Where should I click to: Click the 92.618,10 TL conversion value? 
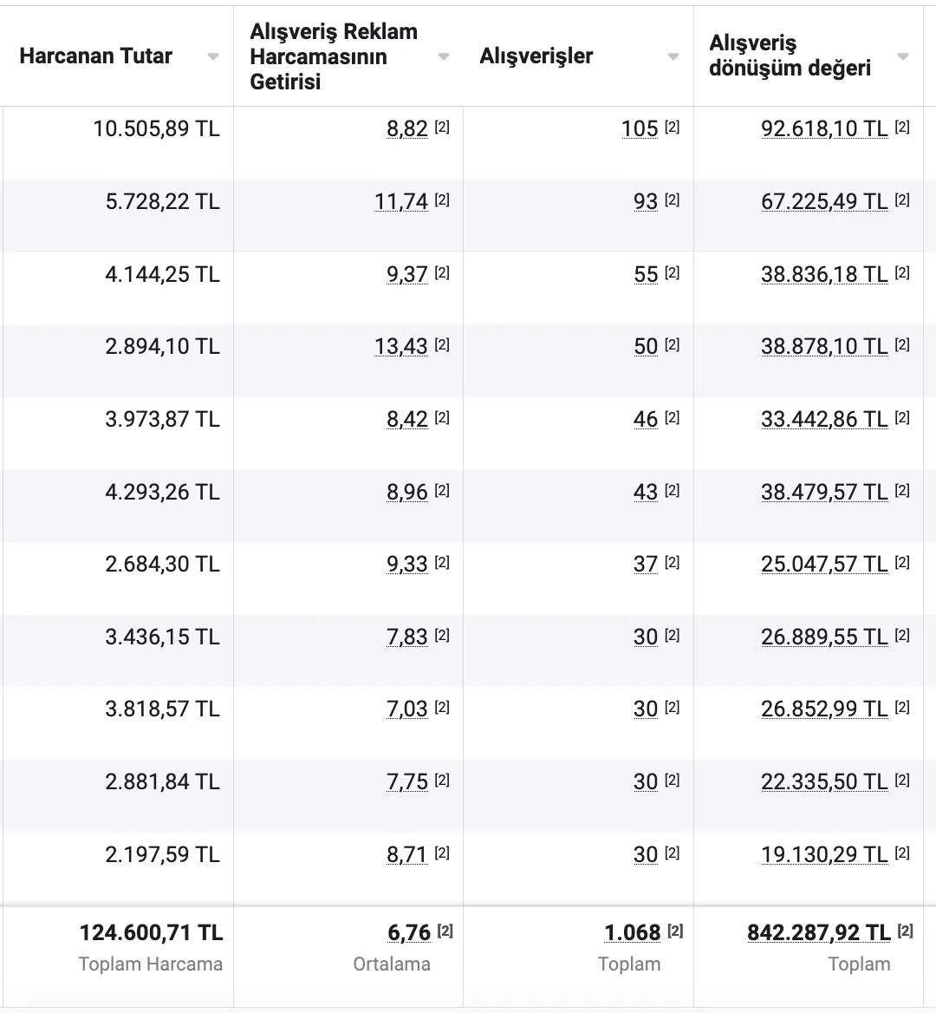pos(824,128)
